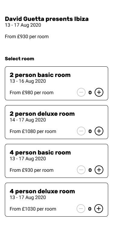113x246 pixels.
Task: Increase the 2 person deluxe room count
Action: pyautogui.click(x=99, y=131)
